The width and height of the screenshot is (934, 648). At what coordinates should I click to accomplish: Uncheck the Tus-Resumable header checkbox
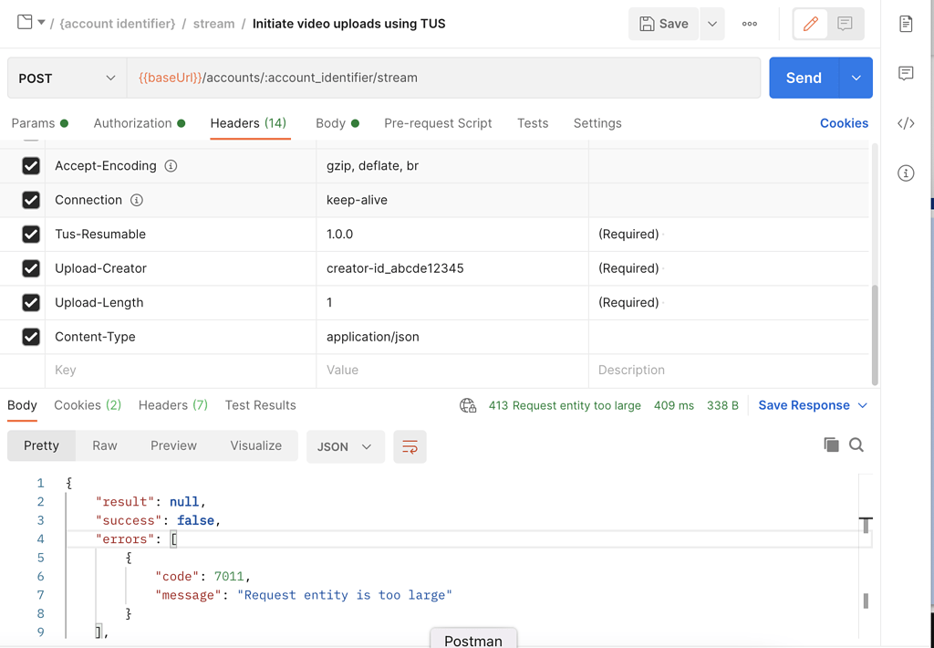click(31, 235)
